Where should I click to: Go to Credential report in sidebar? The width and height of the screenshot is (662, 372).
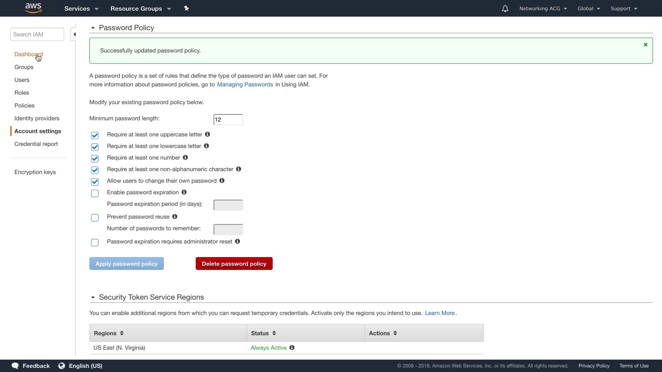(36, 144)
